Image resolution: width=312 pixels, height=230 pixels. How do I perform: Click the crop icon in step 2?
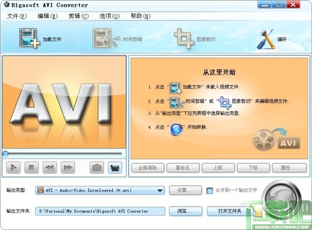[x=225, y=103]
